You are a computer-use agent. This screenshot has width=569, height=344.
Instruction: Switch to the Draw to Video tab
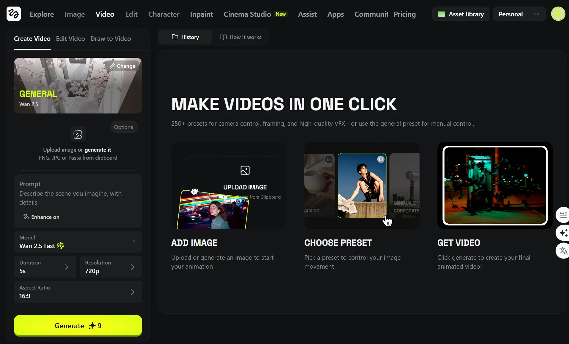(110, 39)
